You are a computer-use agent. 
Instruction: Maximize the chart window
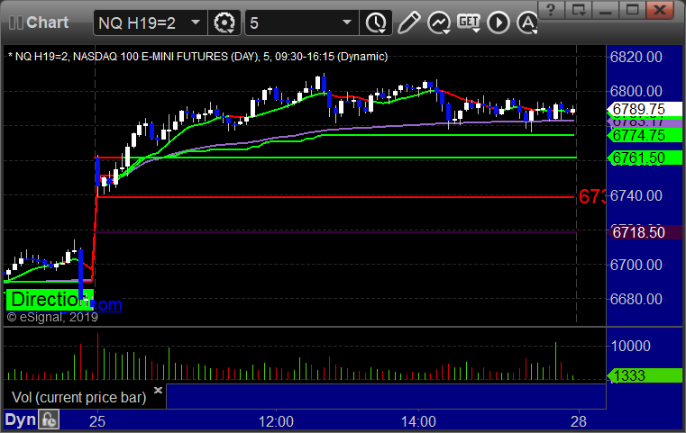coord(632,9)
